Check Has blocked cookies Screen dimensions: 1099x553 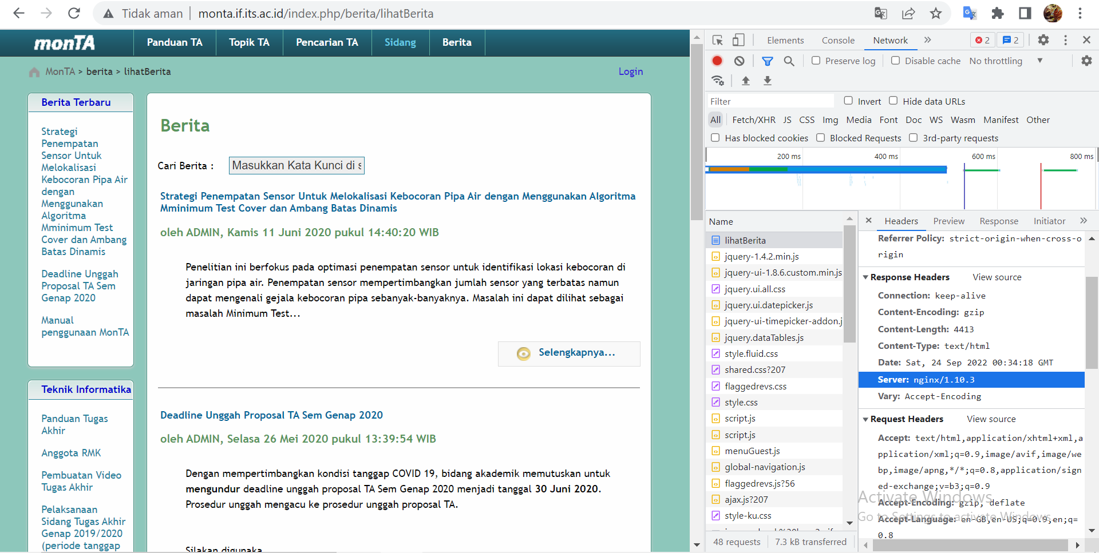click(715, 138)
